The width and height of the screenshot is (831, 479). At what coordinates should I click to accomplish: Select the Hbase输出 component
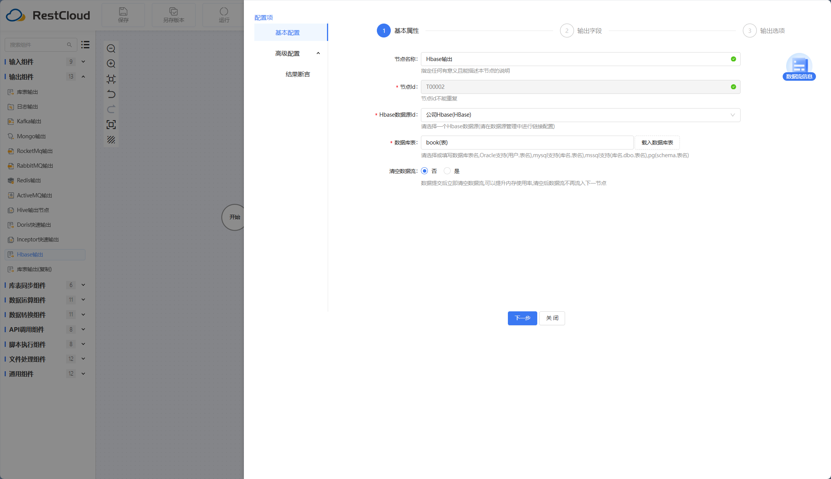tap(45, 255)
